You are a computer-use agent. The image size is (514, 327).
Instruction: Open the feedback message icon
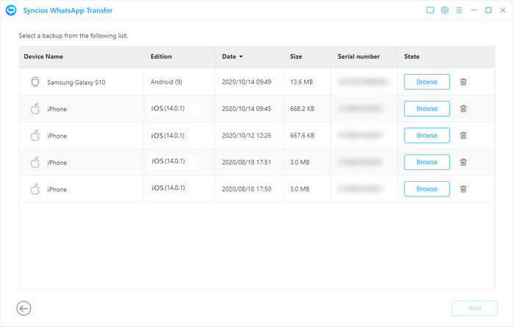pyautogui.click(x=430, y=10)
